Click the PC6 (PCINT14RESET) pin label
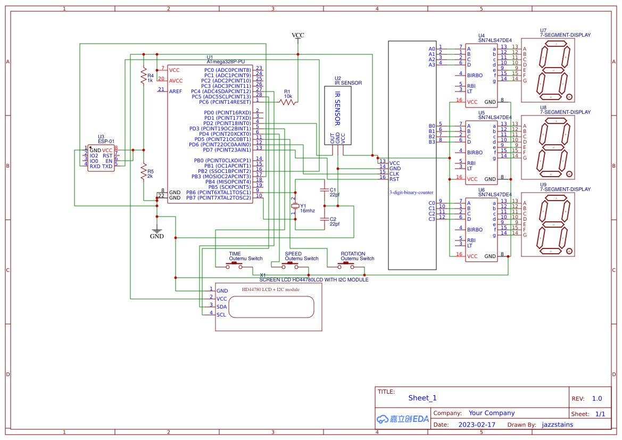622x440 pixels. point(225,102)
